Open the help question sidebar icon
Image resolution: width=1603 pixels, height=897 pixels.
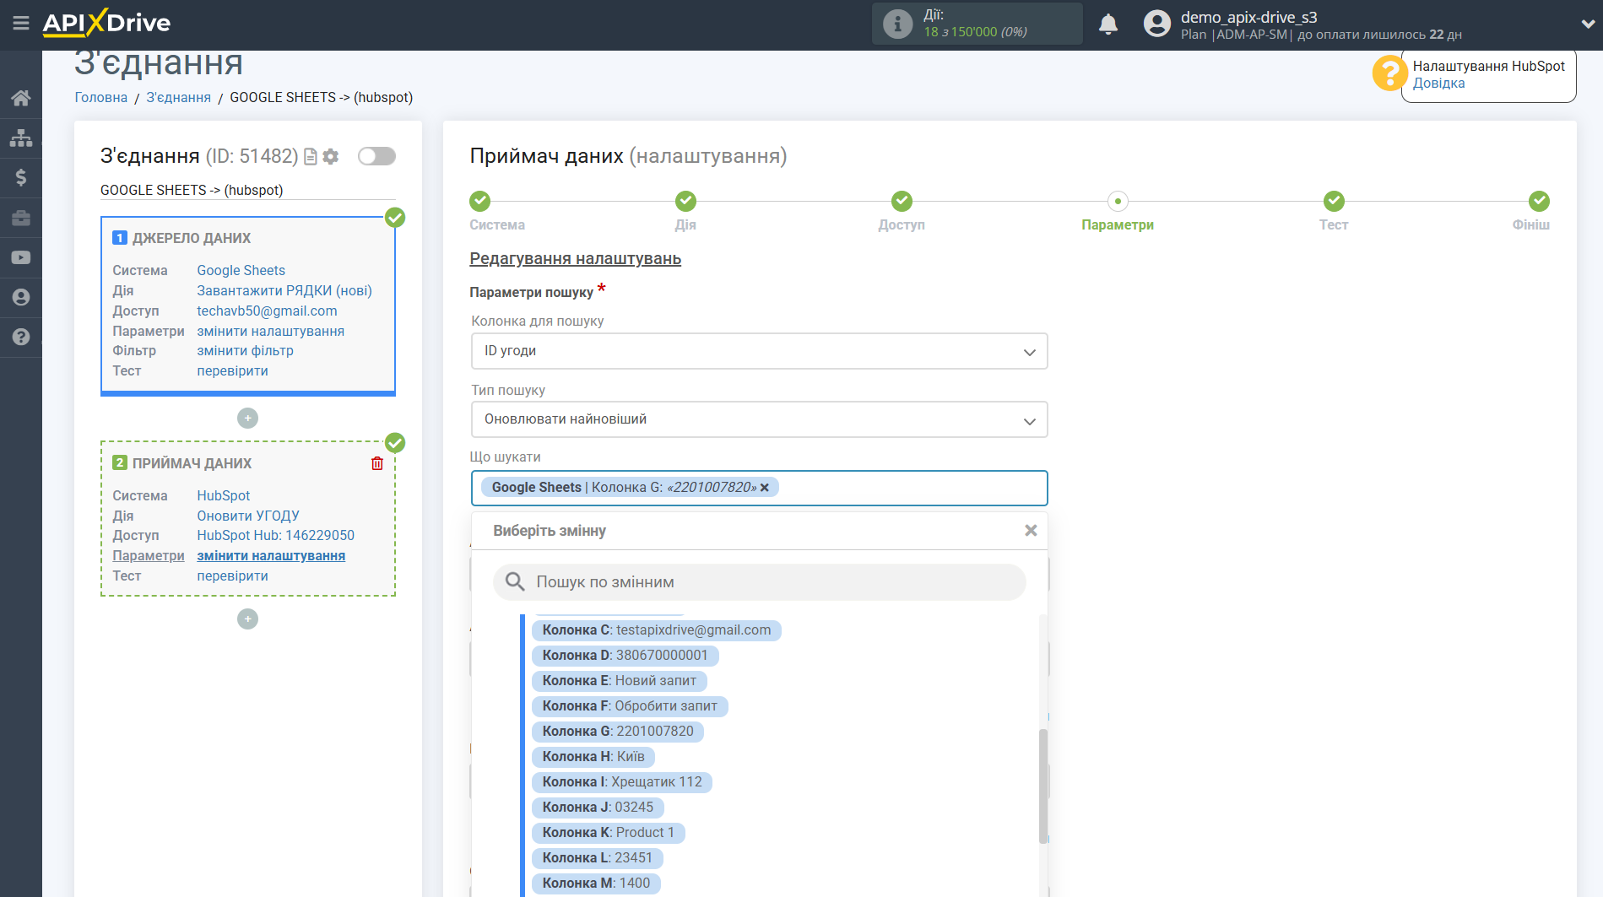tap(21, 337)
